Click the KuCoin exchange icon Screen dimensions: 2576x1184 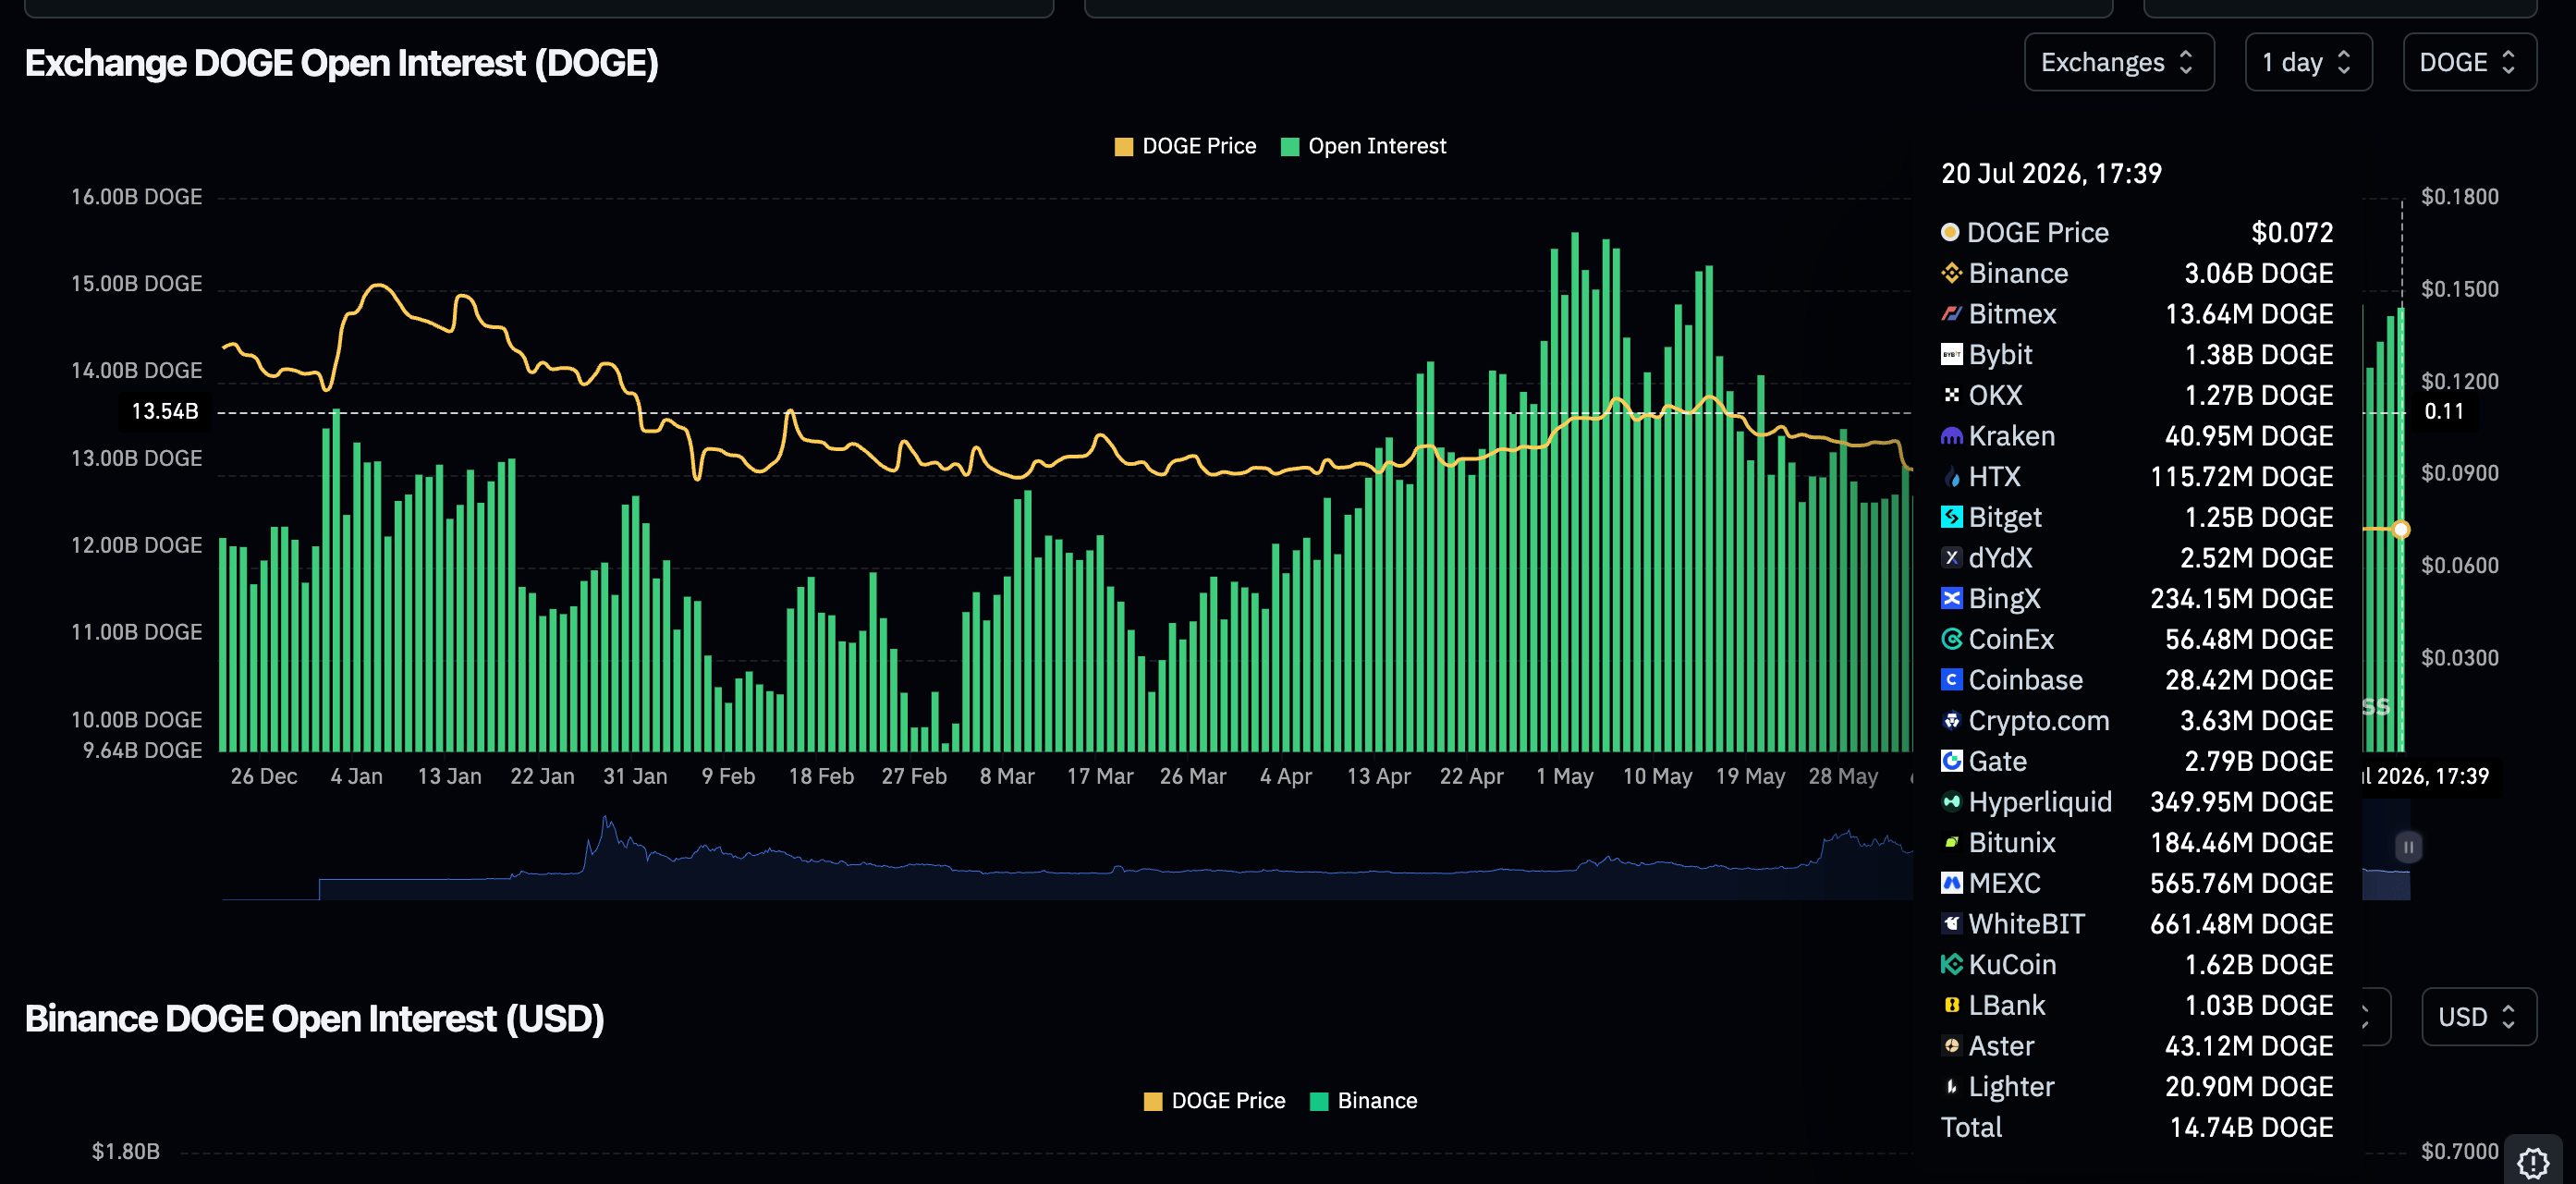click(x=1951, y=965)
